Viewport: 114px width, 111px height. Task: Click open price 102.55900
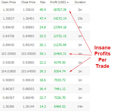pos(9,54)
